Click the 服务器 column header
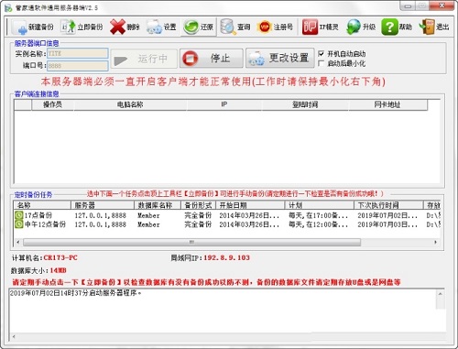The width and height of the screenshot is (458, 349). pyautogui.click(x=103, y=205)
